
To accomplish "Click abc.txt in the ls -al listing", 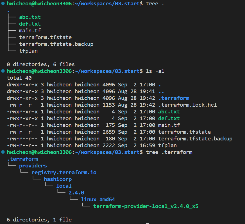I will (x=169, y=112).
